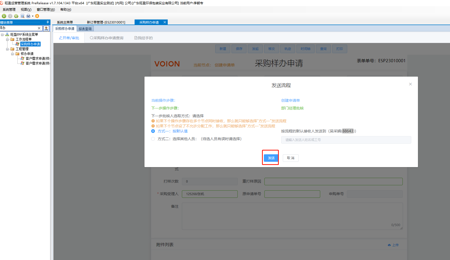Click 取消 in the 发送流程 dialog
This screenshot has width=450, height=260.
pyautogui.click(x=291, y=158)
